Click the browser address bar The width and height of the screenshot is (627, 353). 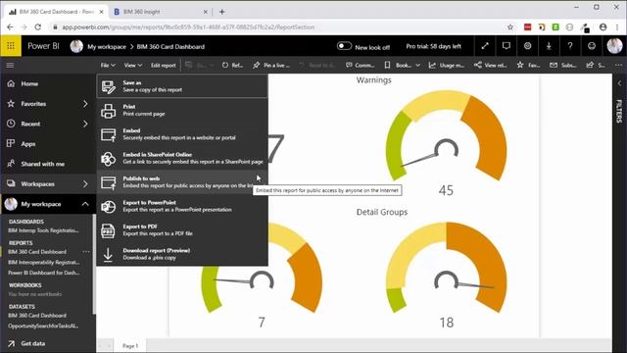[280, 27]
